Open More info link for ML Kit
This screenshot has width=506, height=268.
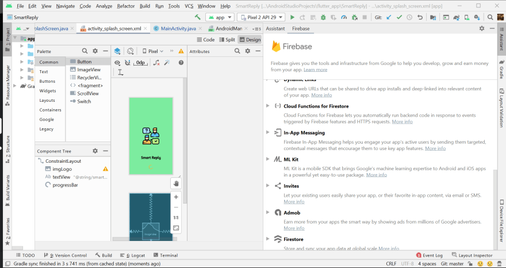point(376,175)
